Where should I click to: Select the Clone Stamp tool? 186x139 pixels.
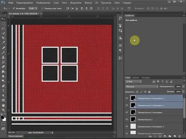point(3,57)
